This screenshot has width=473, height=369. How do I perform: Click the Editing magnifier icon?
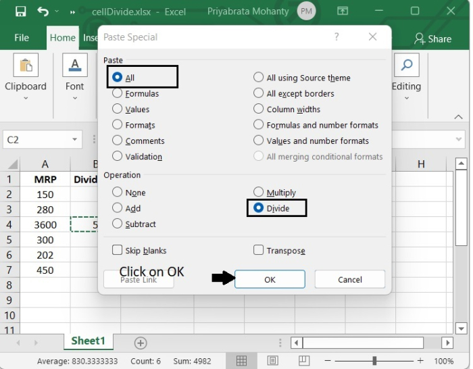coord(407,65)
